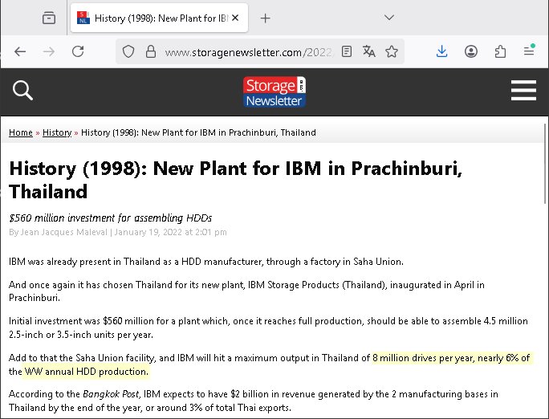Image resolution: width=549 pixels, height=419 pixels.
Task: Open a new tab with the plus button
Action: tap(266, 18)
